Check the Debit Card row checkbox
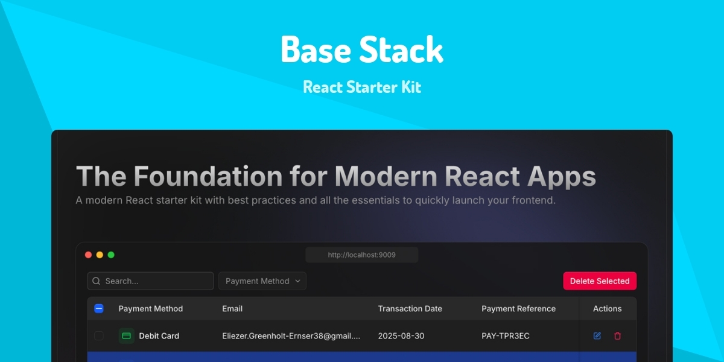The width and height of the screenshot is (724, 362). click(99, 336)
